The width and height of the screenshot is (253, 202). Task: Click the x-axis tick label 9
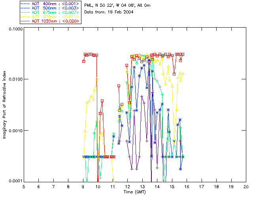83,187
